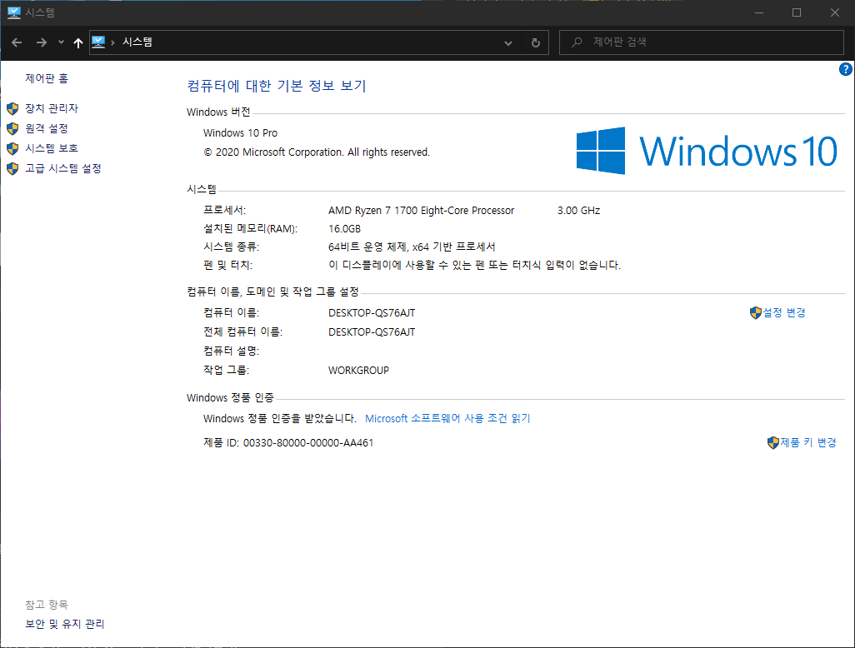Image resolution: width=855 pixels, height=648 pixels.
Task: Click heading 컴퓨터에 대한 기본 정보 보기
Action: 277,86
